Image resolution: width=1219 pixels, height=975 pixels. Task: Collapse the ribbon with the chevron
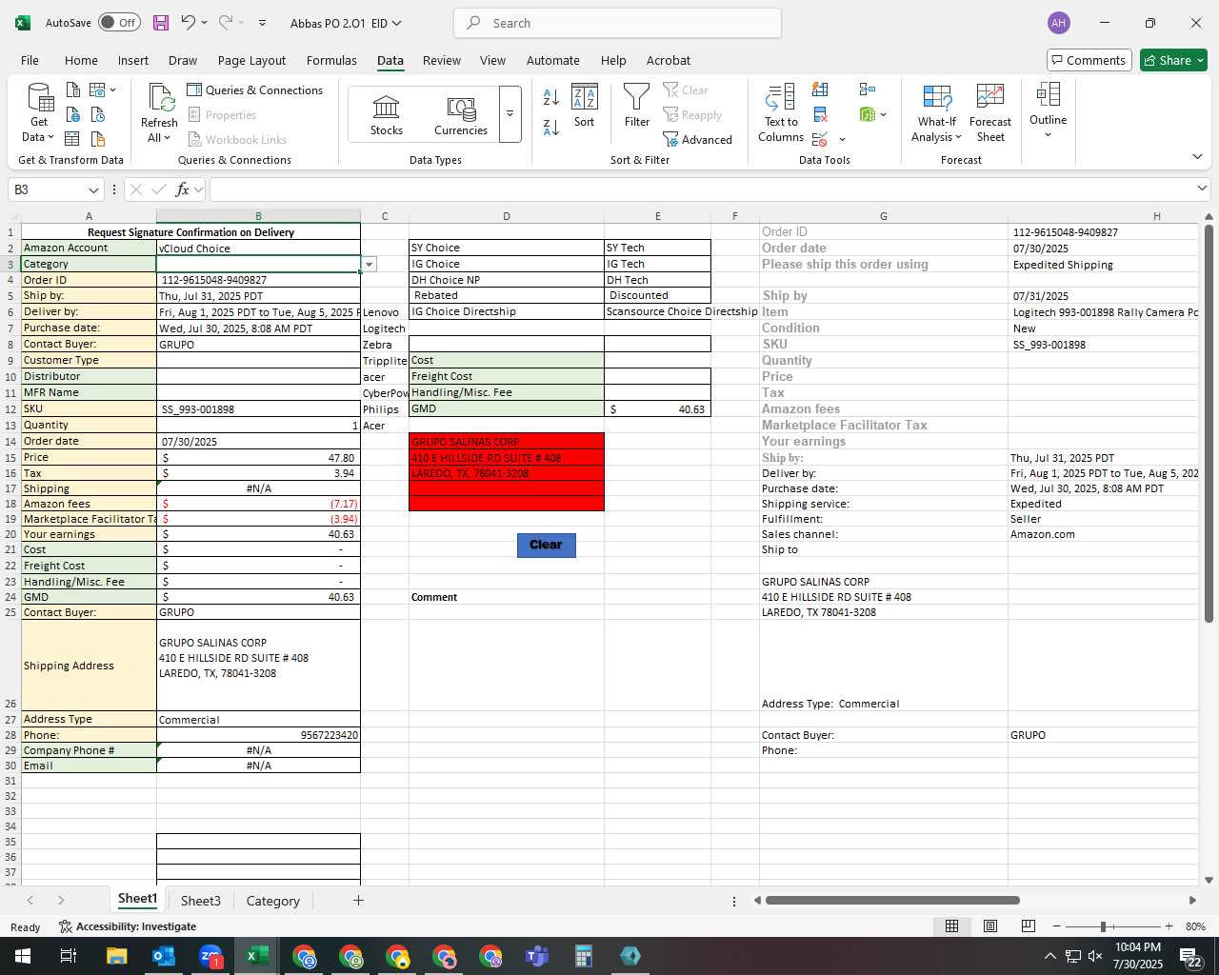[x=1197, y=156]
